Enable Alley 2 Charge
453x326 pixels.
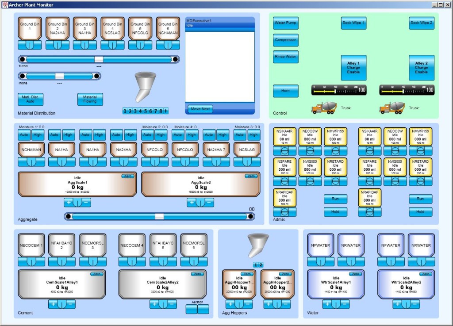click(x=421, y=68)
